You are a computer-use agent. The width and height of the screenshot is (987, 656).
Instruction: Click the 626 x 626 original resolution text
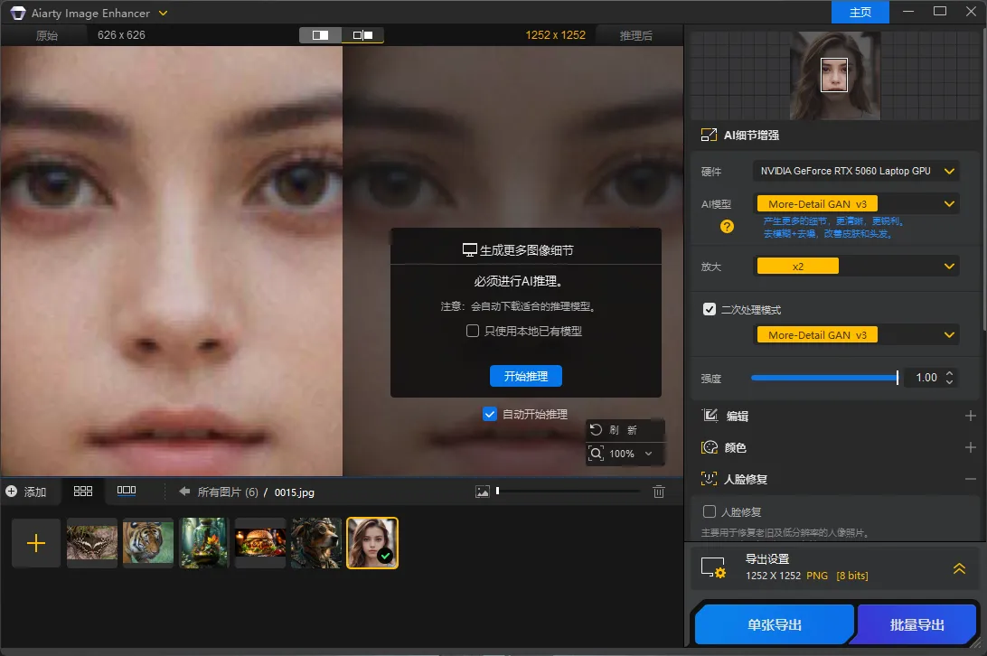point(121,35)
